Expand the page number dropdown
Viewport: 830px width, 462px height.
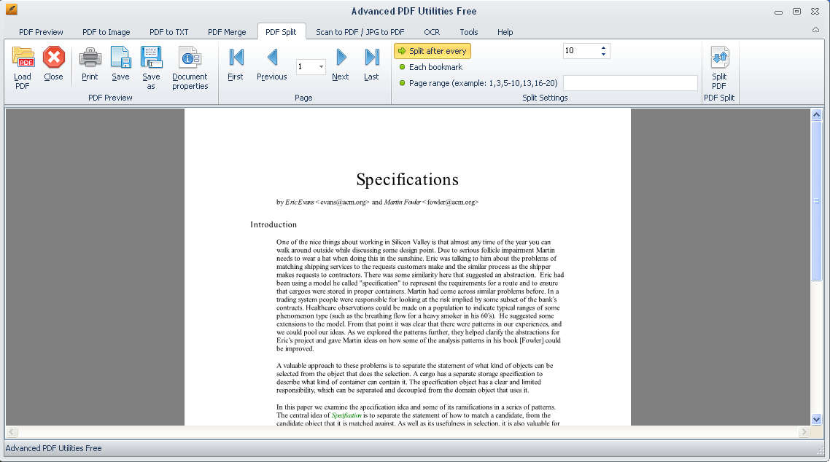click(x=321, y=67)
